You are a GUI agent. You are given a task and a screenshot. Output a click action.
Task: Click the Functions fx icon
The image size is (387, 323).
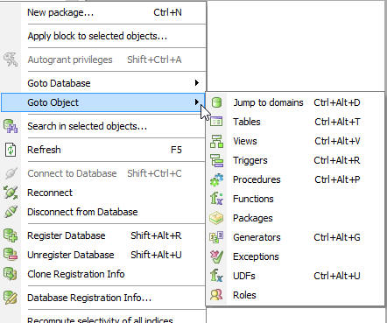click(216, 199)
